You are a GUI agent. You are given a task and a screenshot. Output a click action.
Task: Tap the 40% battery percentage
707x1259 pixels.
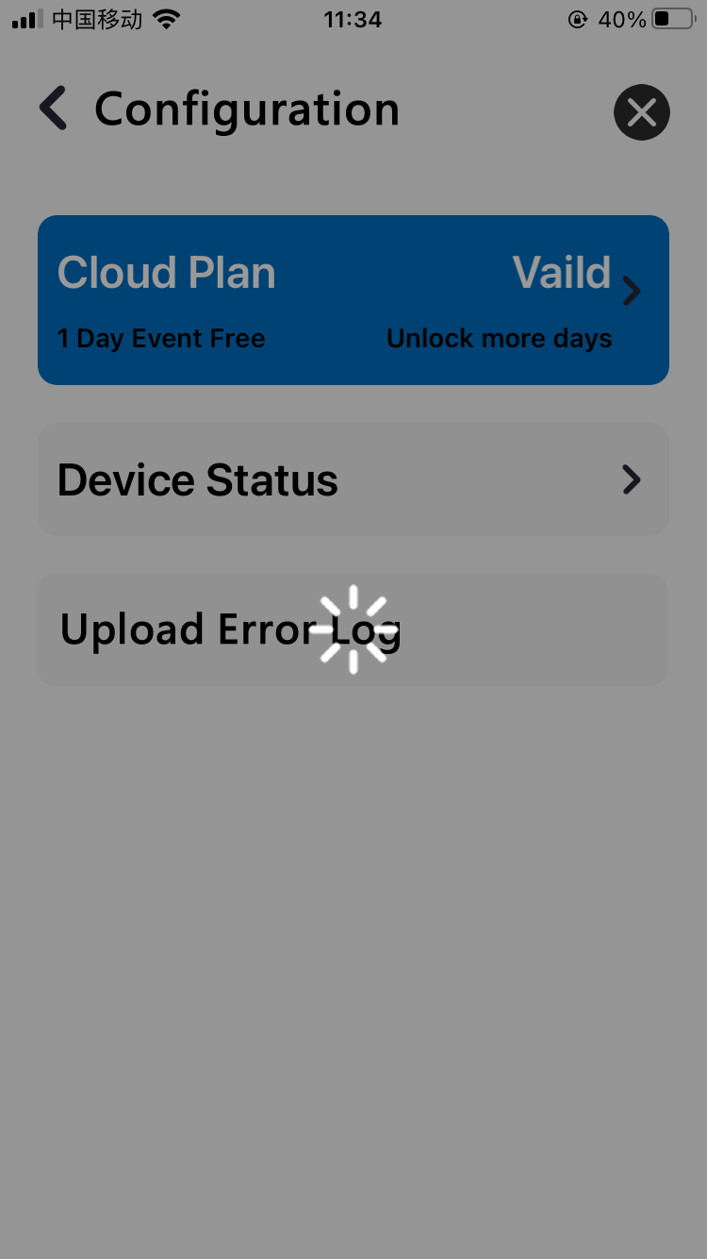click(622, 19)
